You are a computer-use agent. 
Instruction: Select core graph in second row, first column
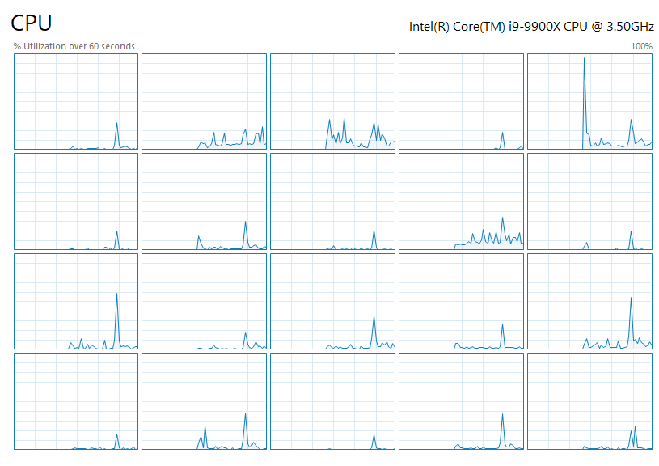click(x=76, y=201)
